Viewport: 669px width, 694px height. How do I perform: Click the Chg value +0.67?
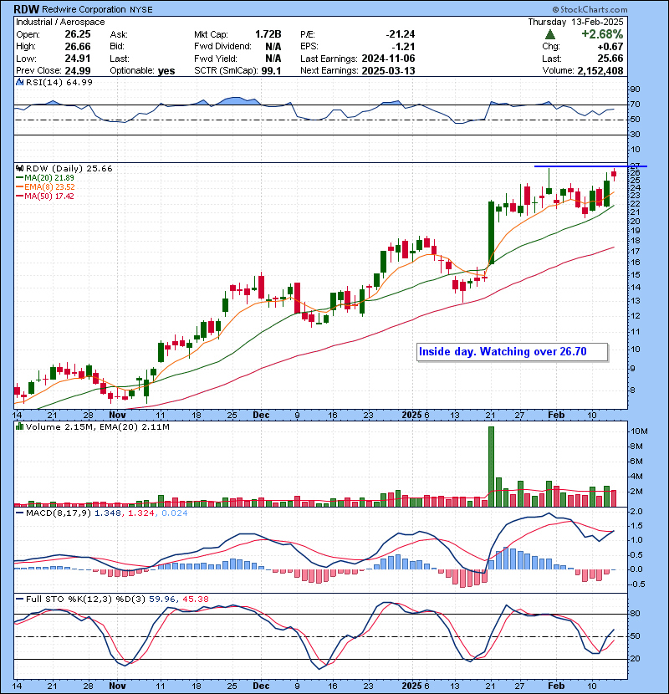tap(610, 47)
